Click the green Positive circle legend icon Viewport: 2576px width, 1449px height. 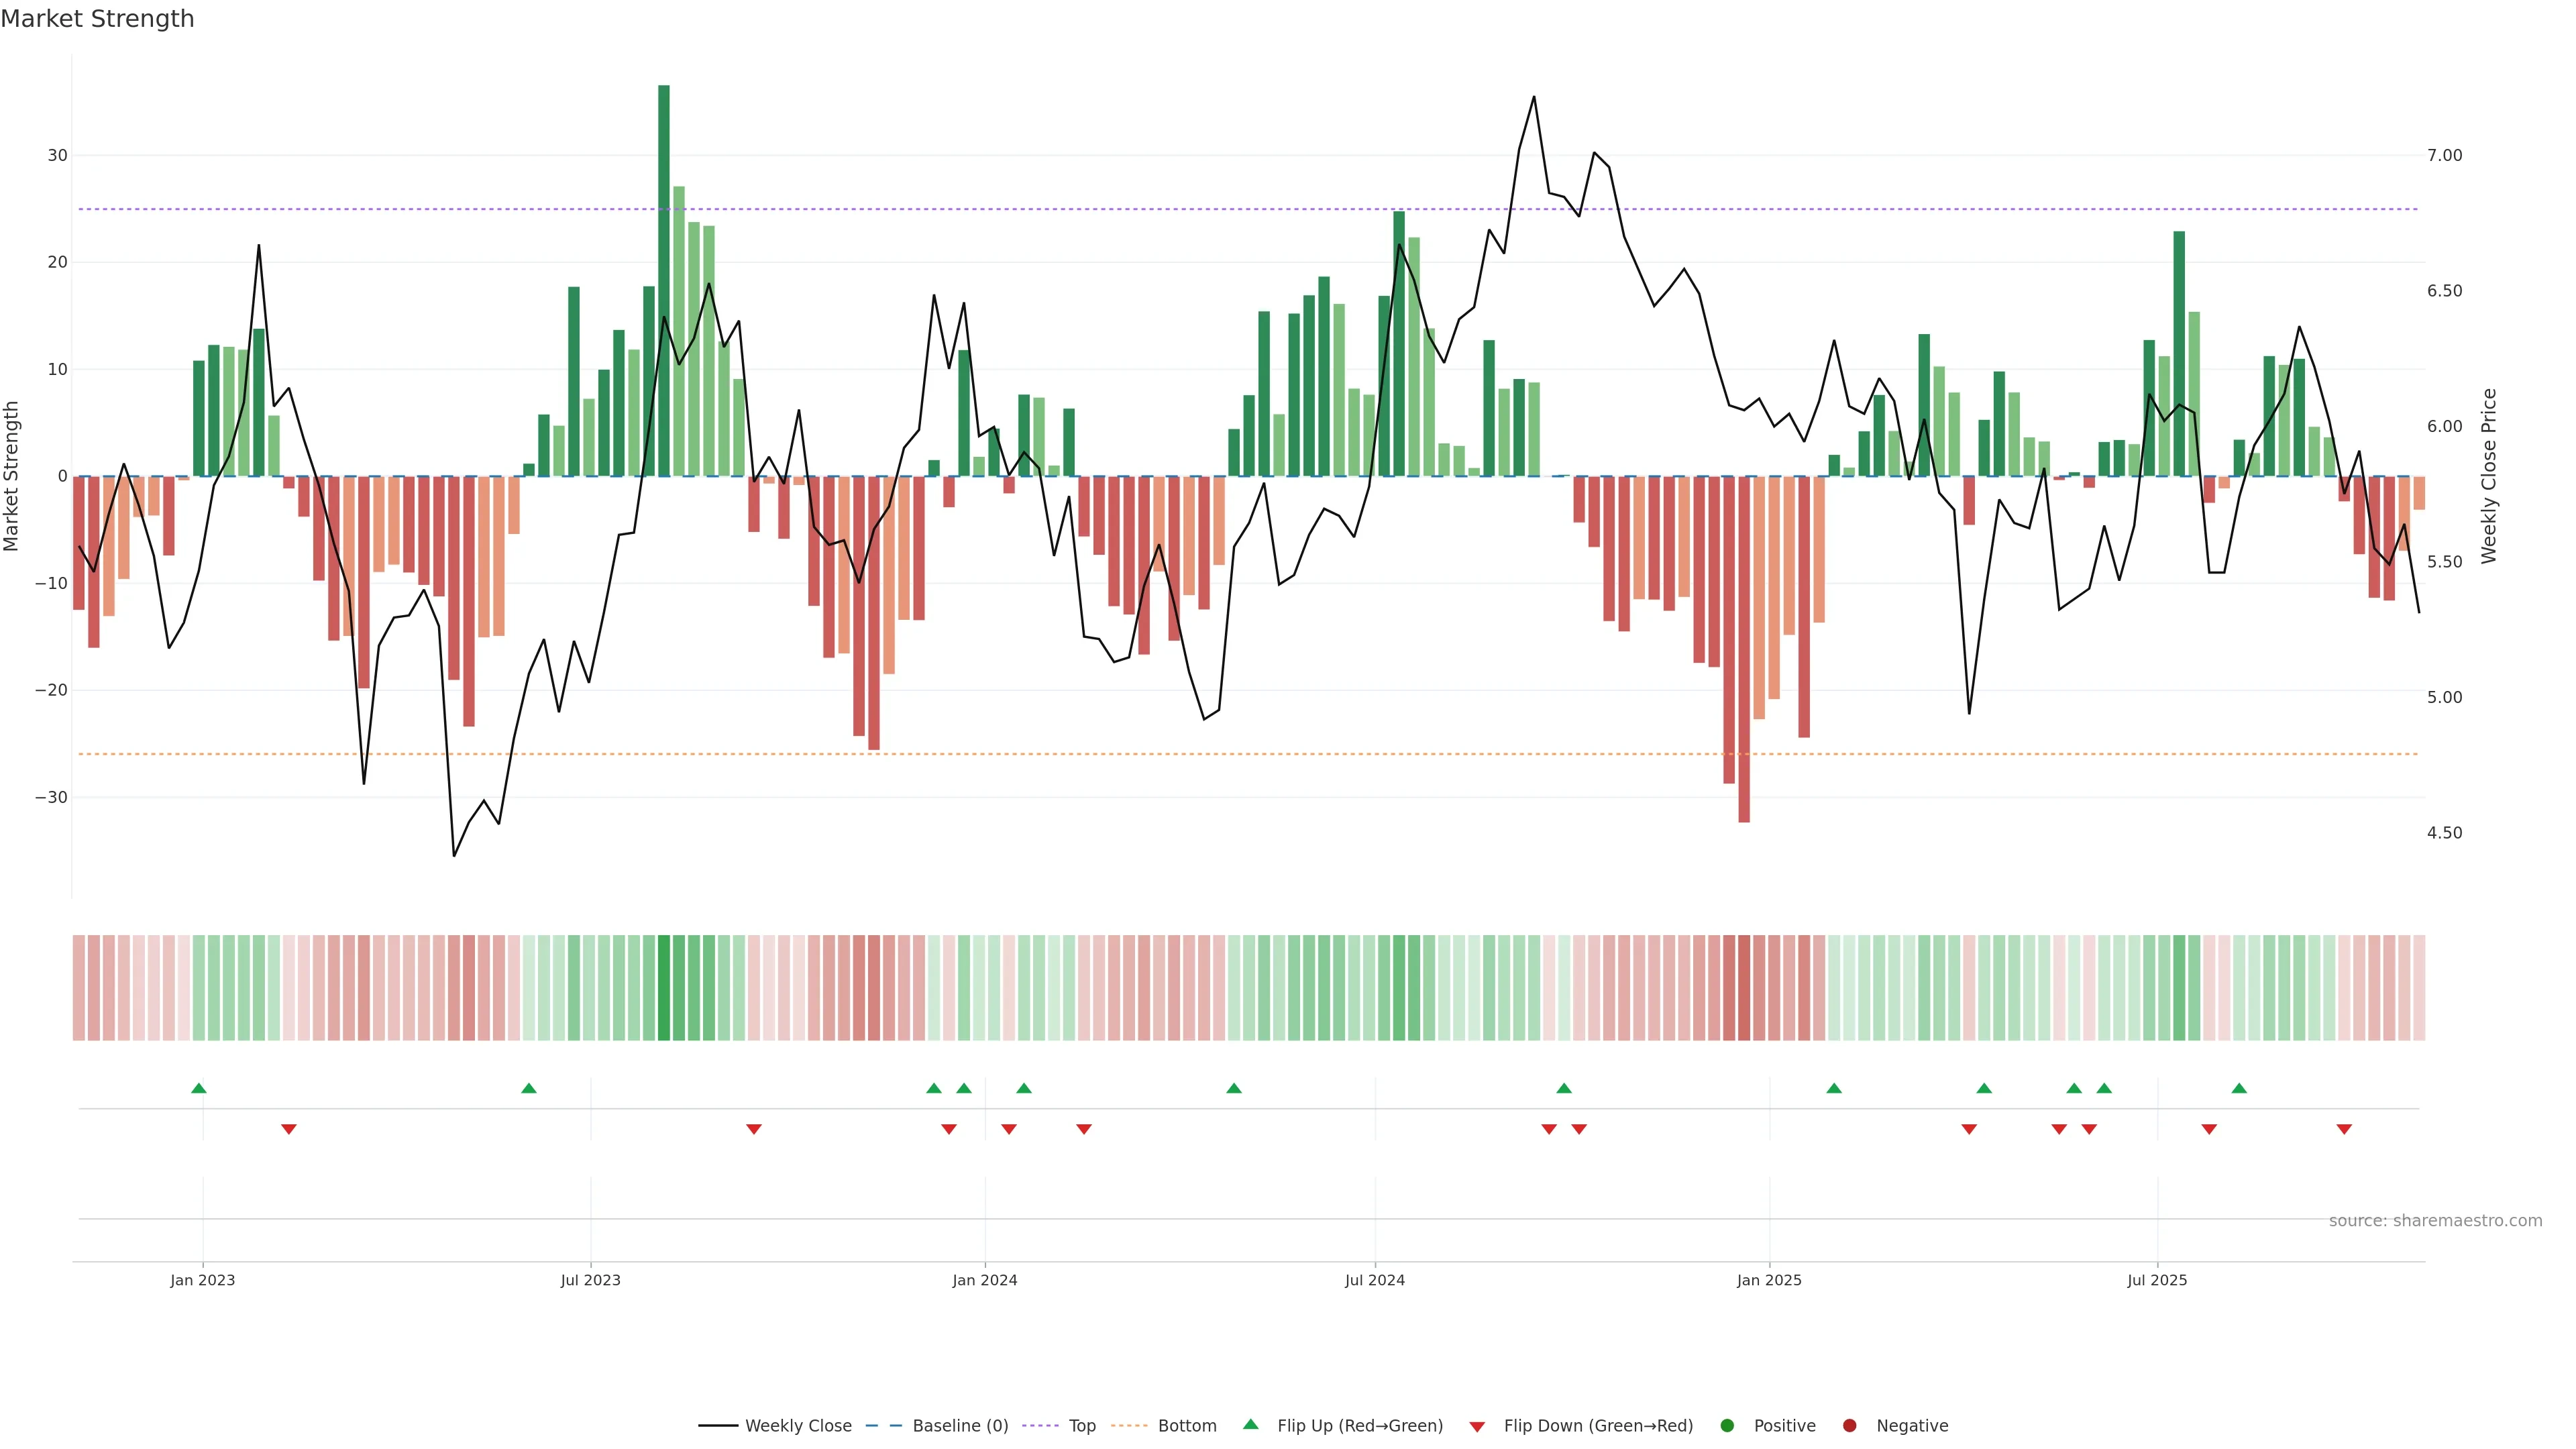pos(1727,1425)
